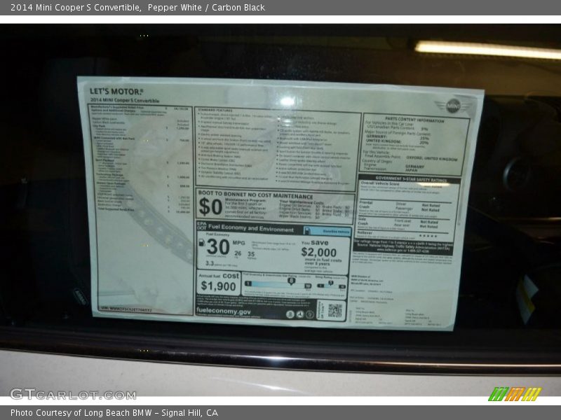This screenshot has height=420, width=561.
Task: Click the striped color logo at bottom right
Action: (515, 394)
